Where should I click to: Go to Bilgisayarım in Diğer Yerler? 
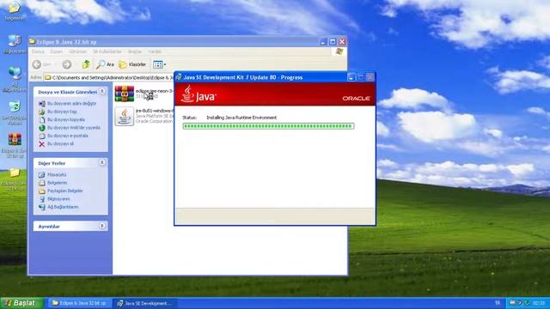coord(58,198)
